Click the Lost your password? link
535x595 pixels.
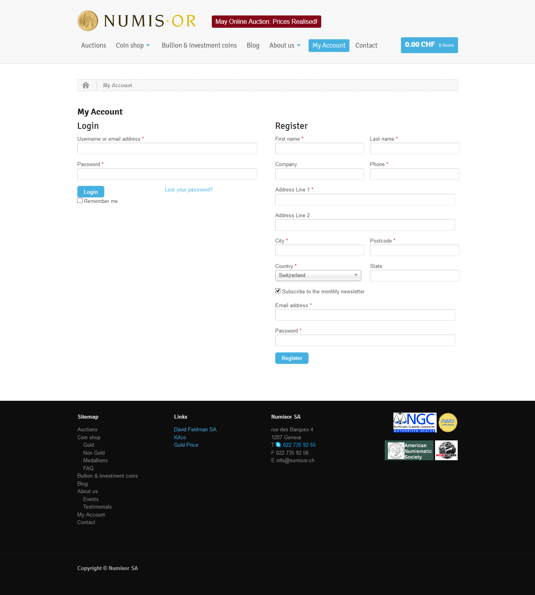pyautogui.click(x=189, y=190)
